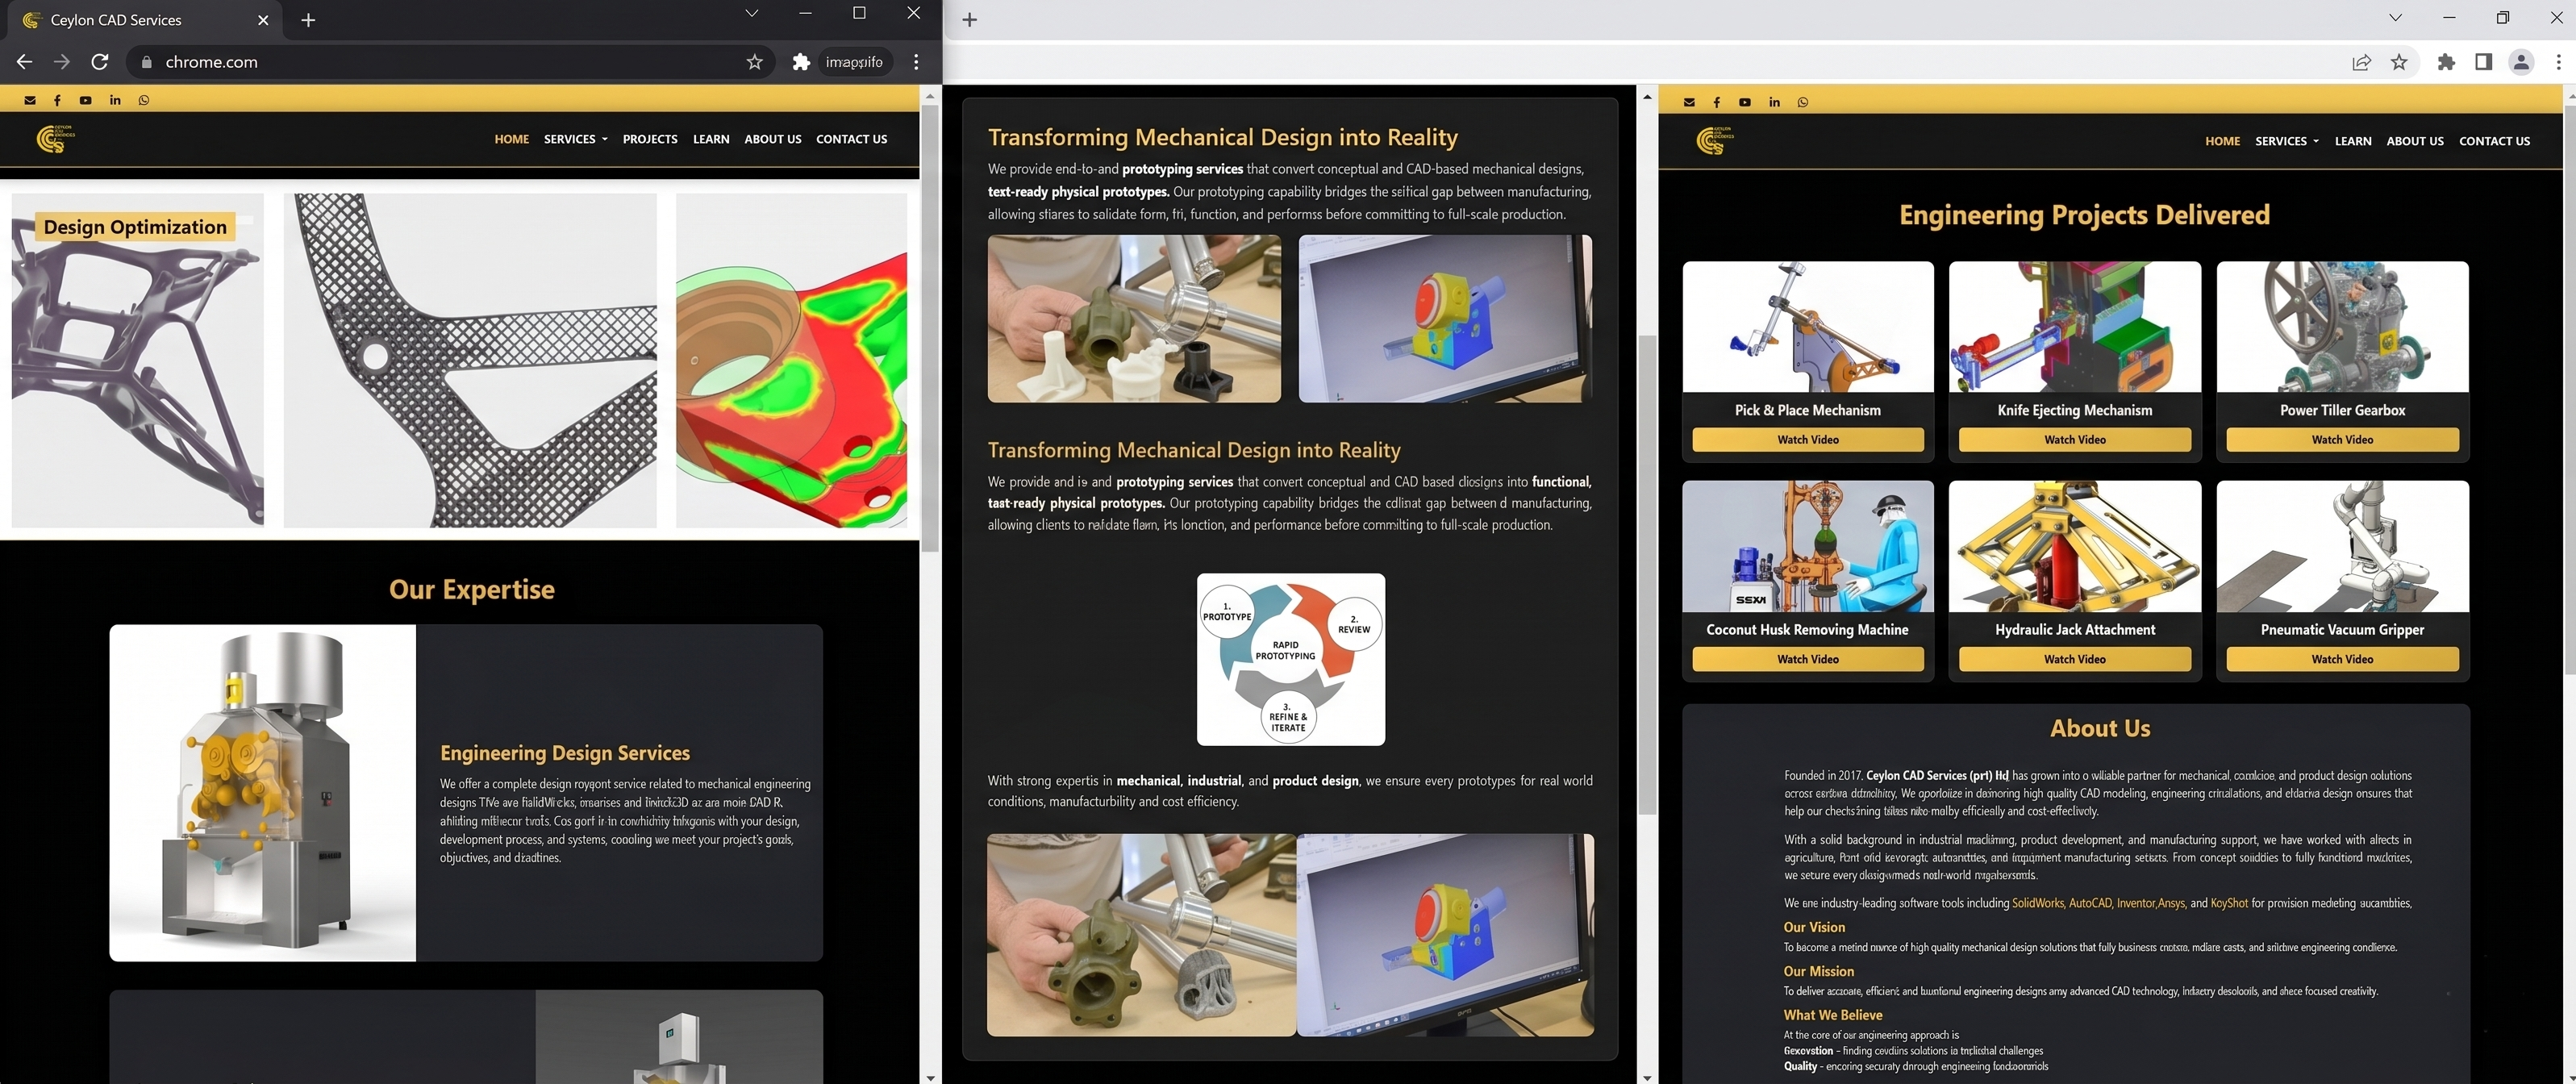Screen dimensions: 2576x1084
Task: Open PROJECTS in the dark window nav
Action: click(650, 139)
